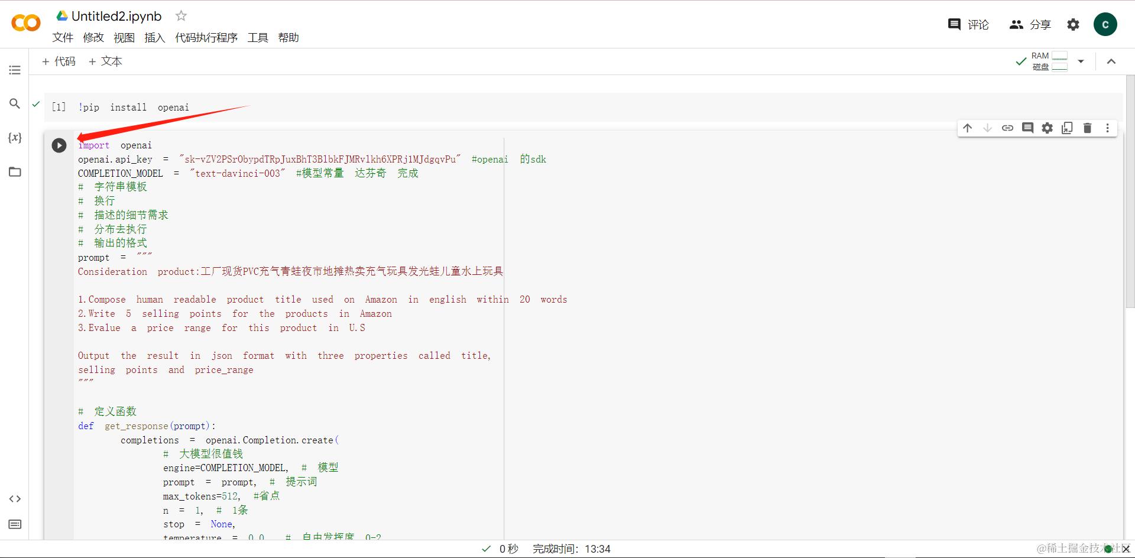This screenshot has width=1135, height=558.
Task: Add a new code cell with + 代码
Action: 59,61
